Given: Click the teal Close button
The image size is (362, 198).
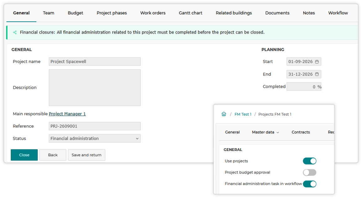Looking at the screenshot, I should tap(24, 155).
